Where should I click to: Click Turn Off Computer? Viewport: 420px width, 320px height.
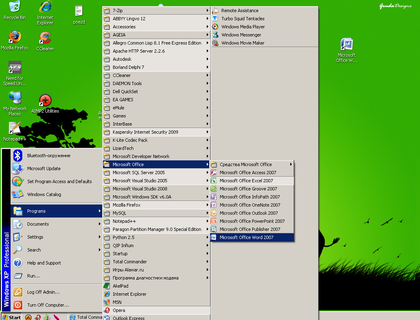pyautogui.click(x=56, y=305)
